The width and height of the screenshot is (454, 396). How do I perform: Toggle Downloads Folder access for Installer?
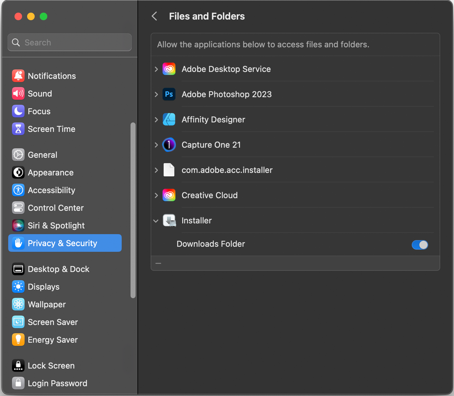(x=420, y=245)
